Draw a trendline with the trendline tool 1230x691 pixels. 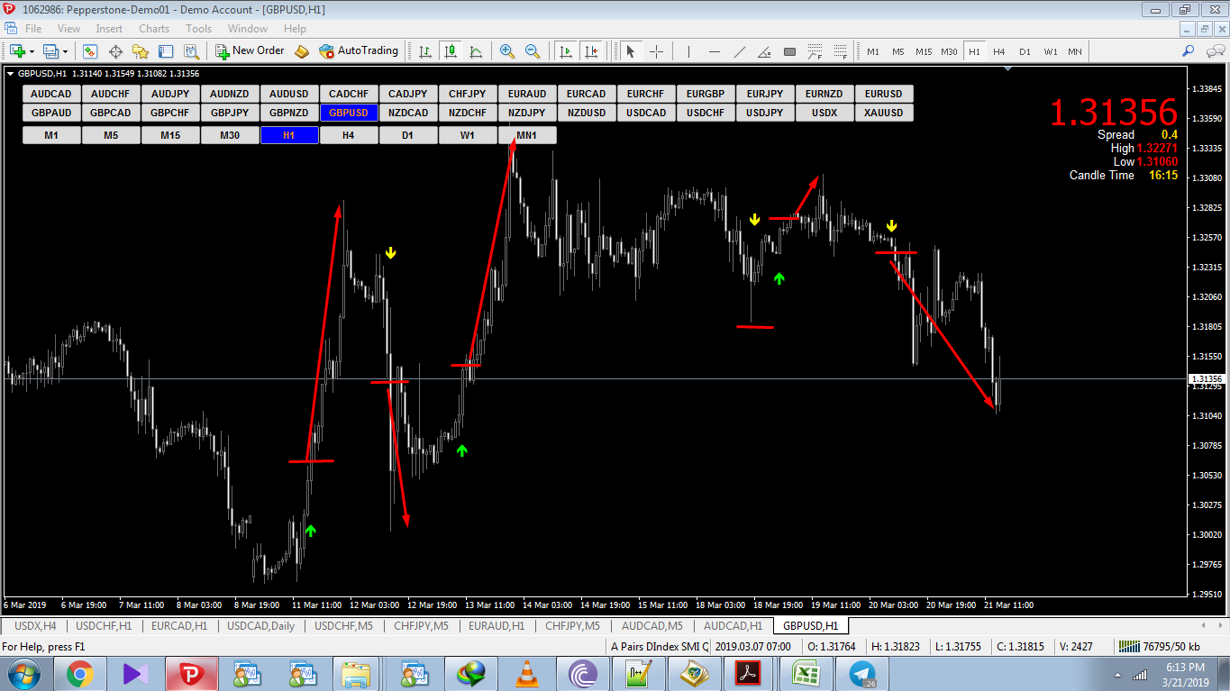[x=740, y=51]
